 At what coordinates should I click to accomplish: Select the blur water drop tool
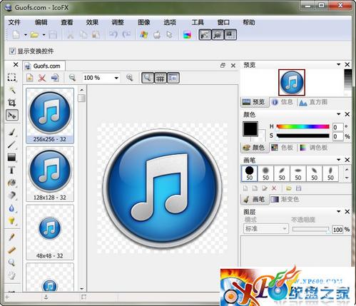(11, 208)
